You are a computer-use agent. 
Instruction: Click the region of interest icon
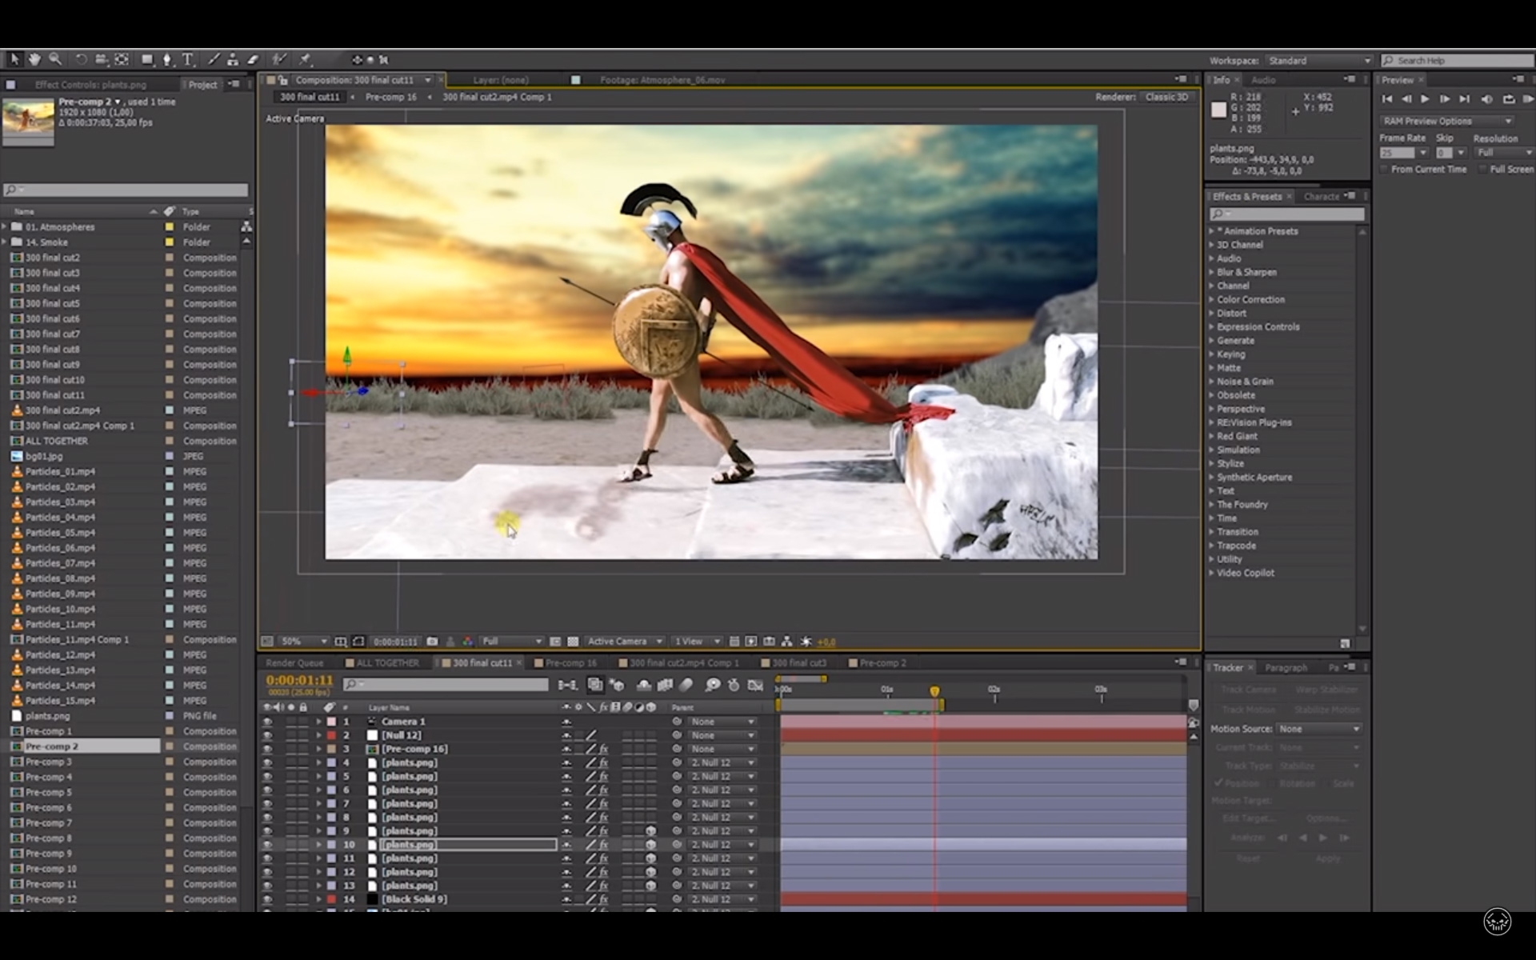555,642
